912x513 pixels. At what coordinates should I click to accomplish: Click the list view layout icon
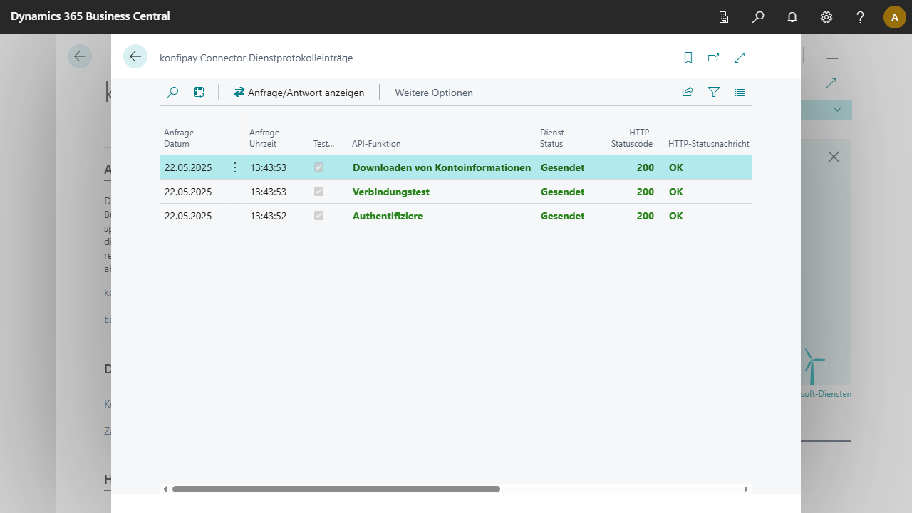740,93
